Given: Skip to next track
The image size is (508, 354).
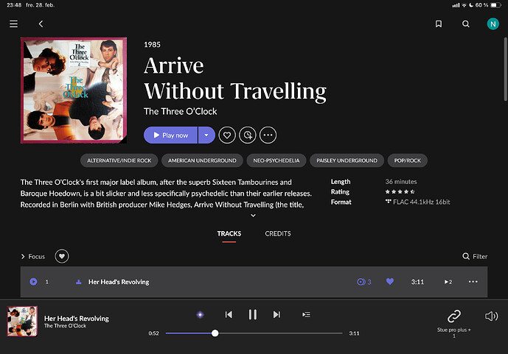Looking at the screenshot, I should (x=276, y=314).
